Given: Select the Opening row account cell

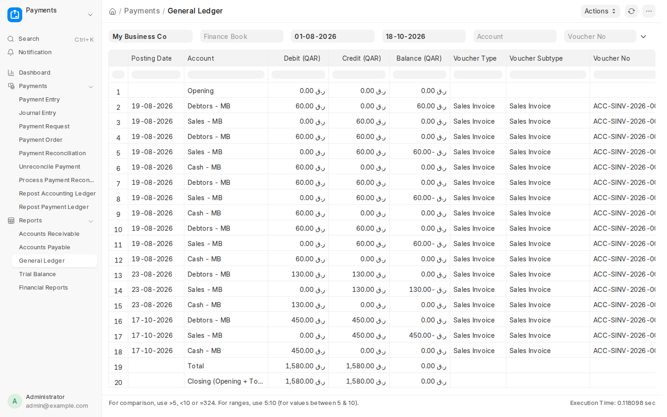Looking at the screenshot, I should (226, 91).
